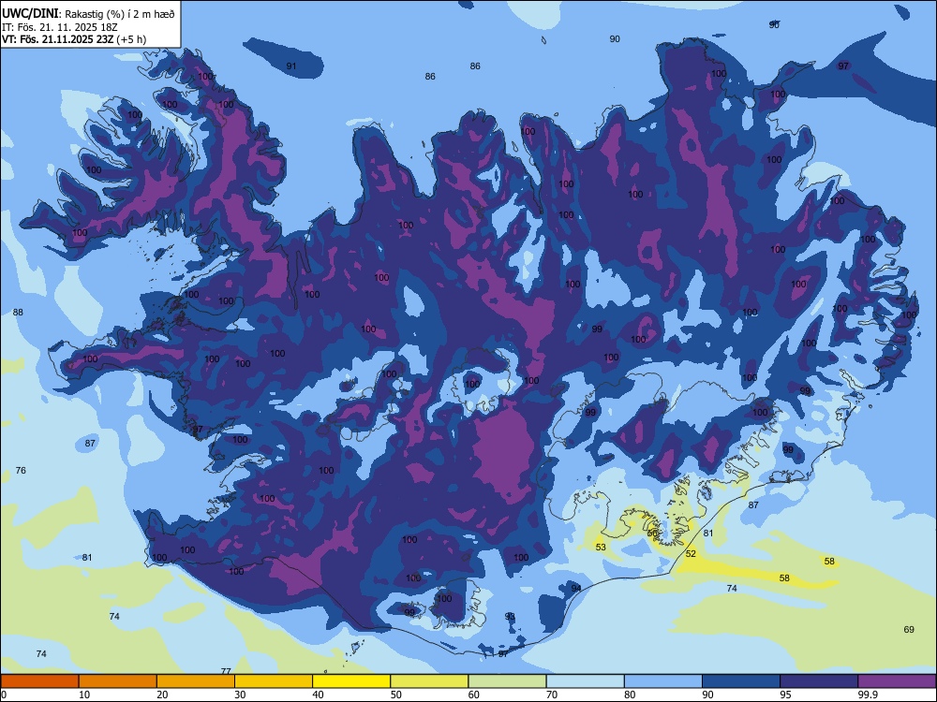Click the legend tick label '30'
Image resolution: width=937 pixels, height=702 pixels.
click(x=240, y=695)
